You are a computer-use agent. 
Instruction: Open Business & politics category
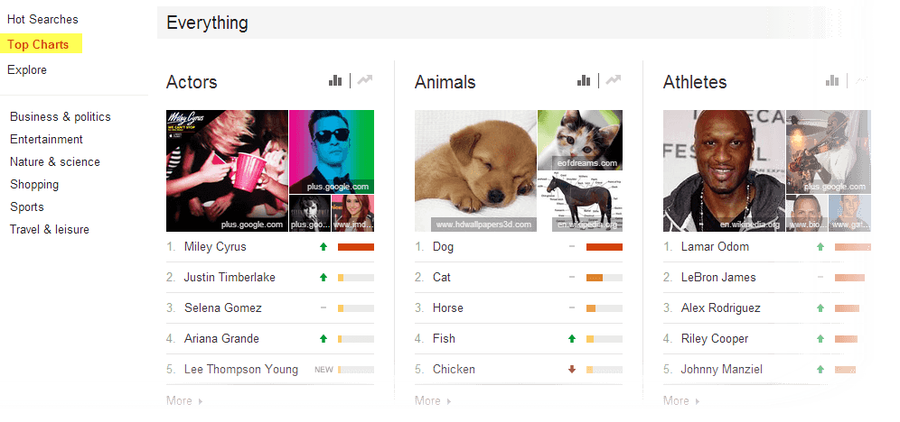61,117
